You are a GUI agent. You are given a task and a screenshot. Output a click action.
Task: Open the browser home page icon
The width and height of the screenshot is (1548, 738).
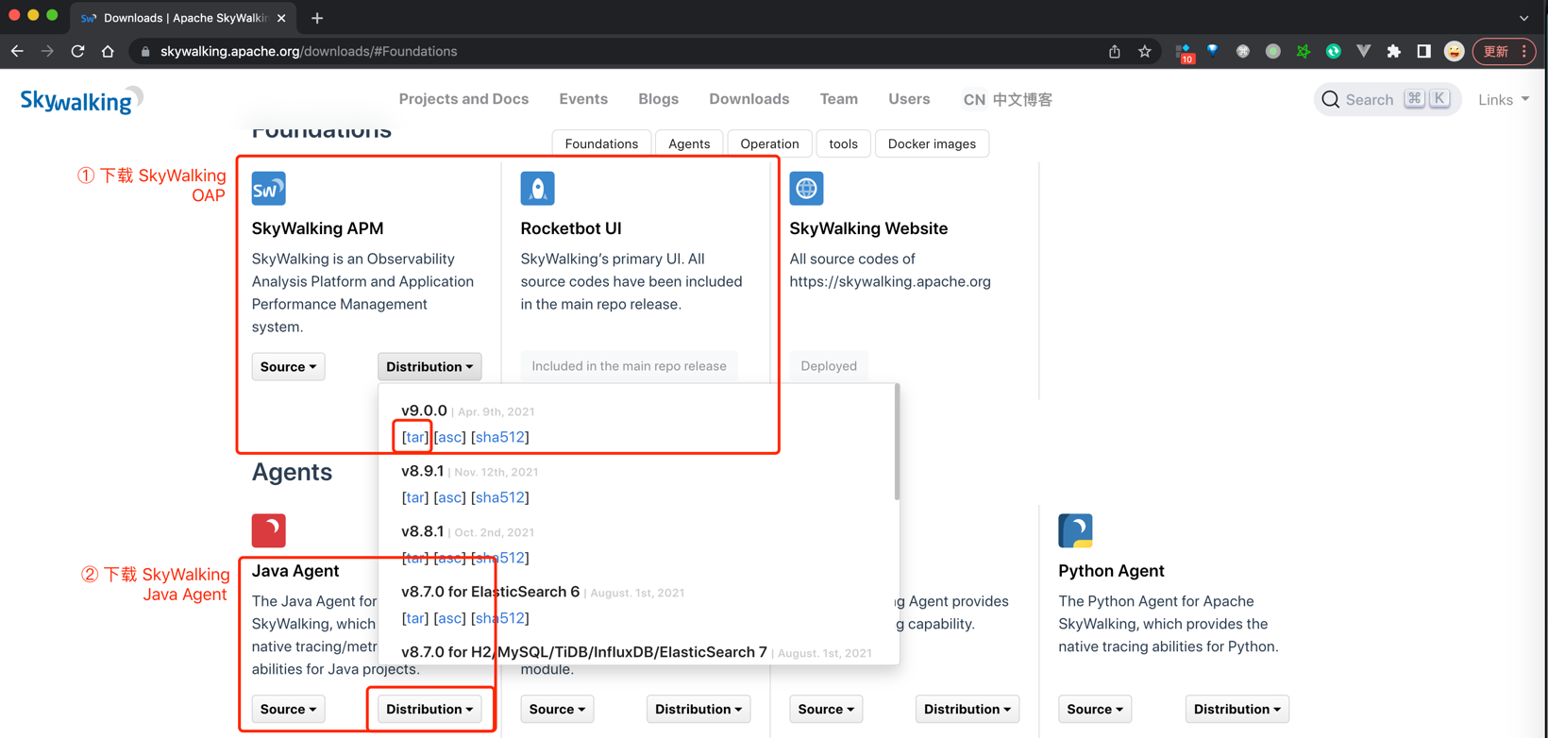(108, 51)
